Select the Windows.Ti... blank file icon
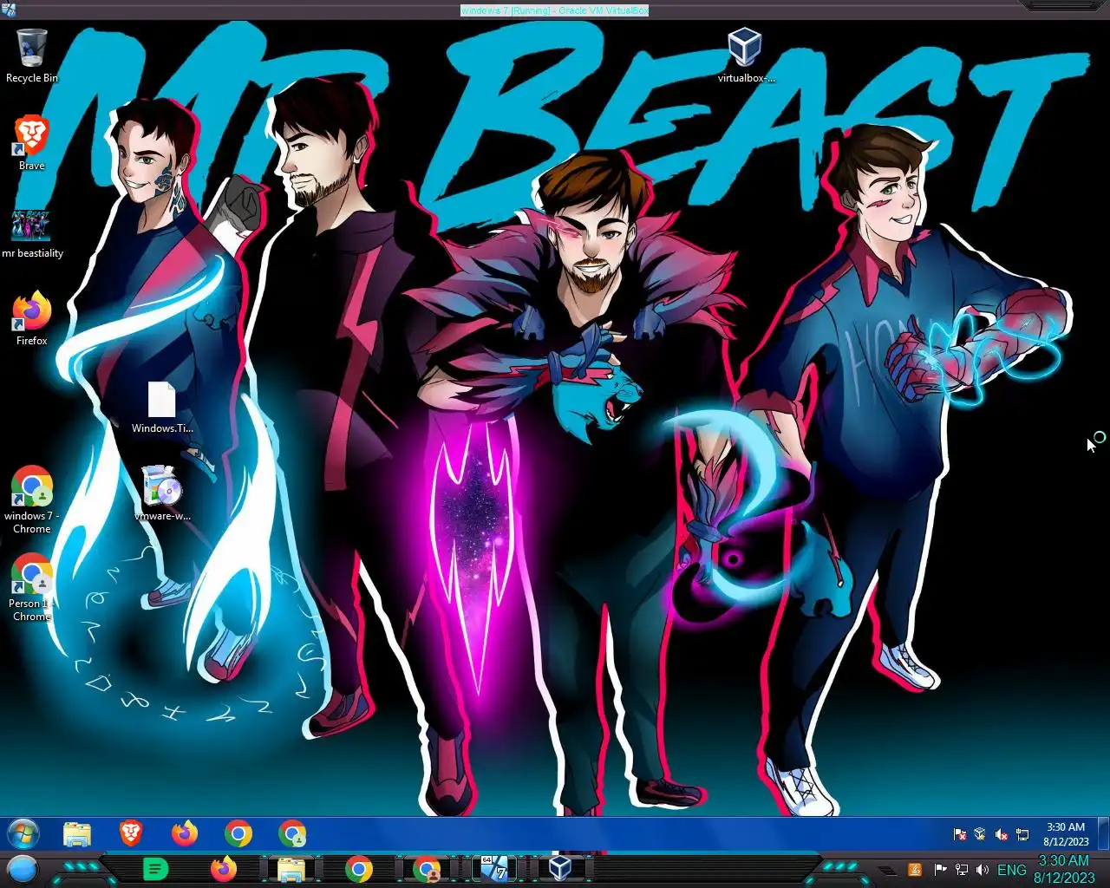This screenshot has width=1110, height=888. pyautogui.click(x=162, y=408)
